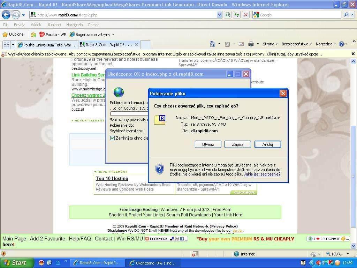Click the Contact footer link
Image resolution: width=357 pixels, height=268 pixels.
pyautogui.click(x=104, y=239)
